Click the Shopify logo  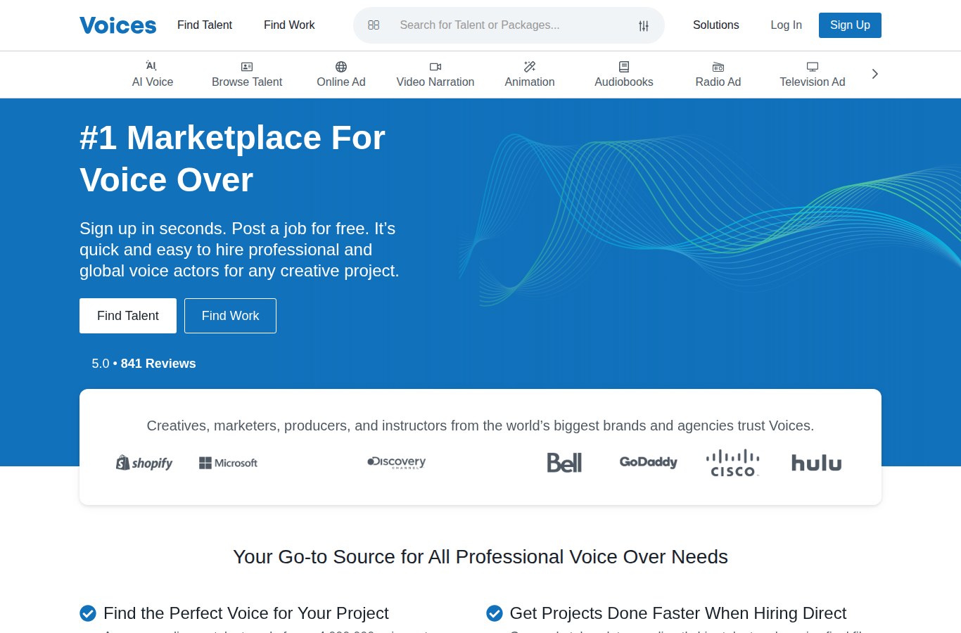click(144, 463)
